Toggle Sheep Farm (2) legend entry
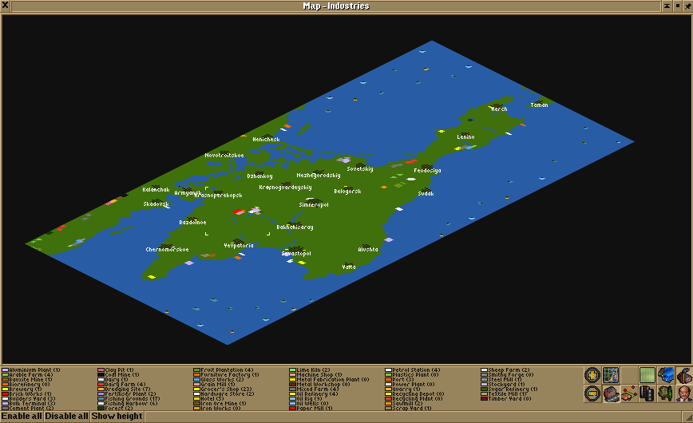The height and width of the screenshot is (423, 693). [x=505, y=370]
